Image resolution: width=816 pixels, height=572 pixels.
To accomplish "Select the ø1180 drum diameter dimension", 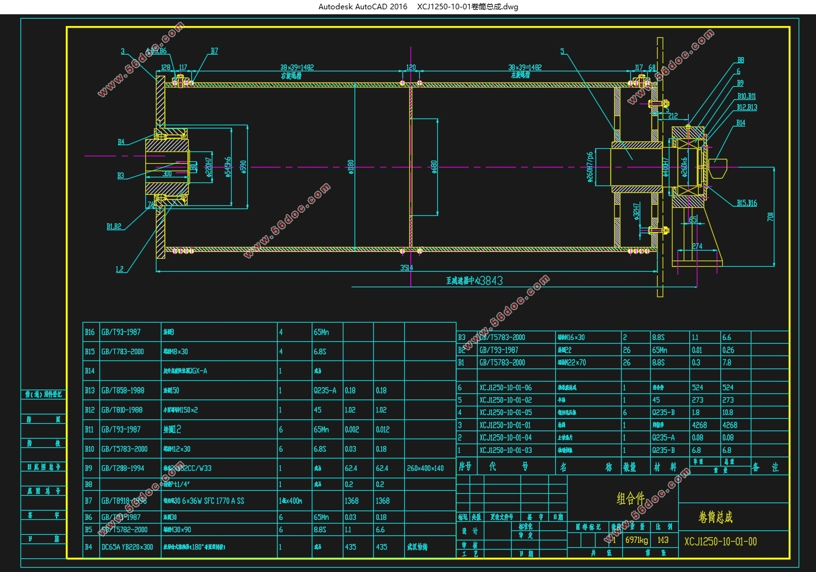I will click(x=351, y=167).
